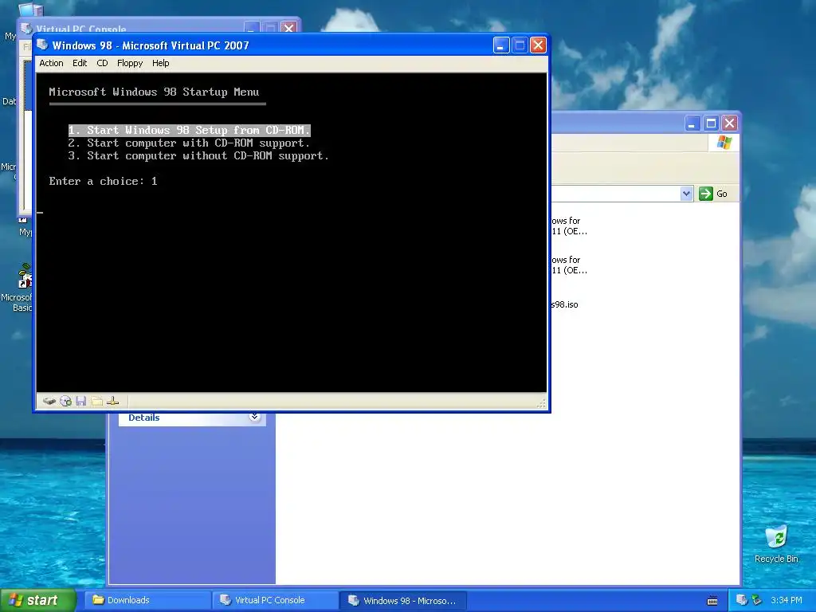Switch to Windows 98 - Microsoft task button
The height and width of the screenshot is (612, 816).
tap(402, 600)
